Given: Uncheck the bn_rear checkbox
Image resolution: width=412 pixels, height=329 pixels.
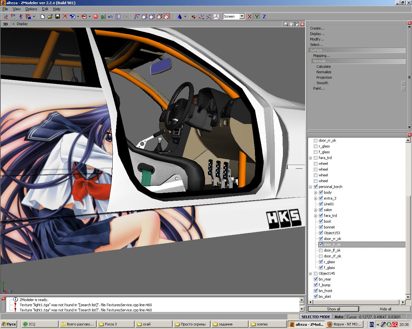Looking at the screenshot, I should (x=316, y=279).
